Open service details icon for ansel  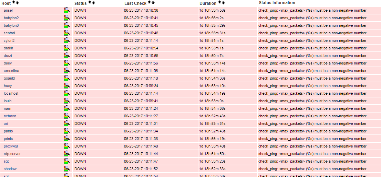point(66,10)
